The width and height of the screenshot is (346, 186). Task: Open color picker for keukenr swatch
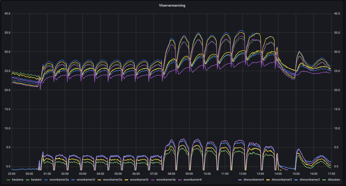pos(28,180)
